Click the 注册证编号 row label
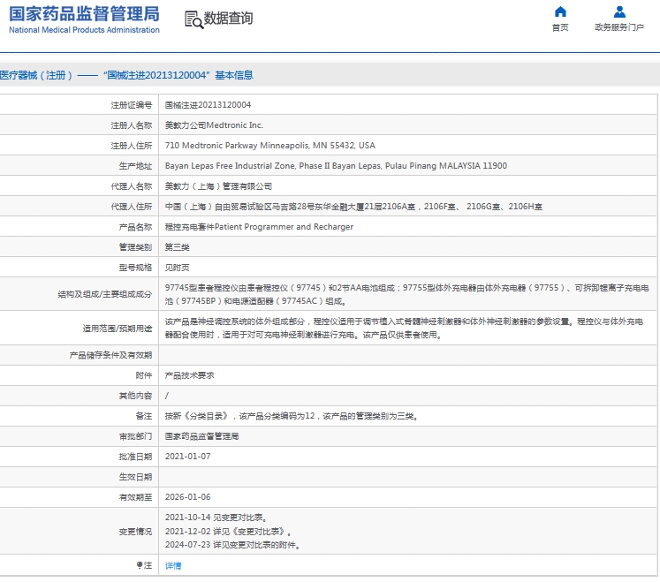The image size is (660, 582). click(x=132, y=105)
